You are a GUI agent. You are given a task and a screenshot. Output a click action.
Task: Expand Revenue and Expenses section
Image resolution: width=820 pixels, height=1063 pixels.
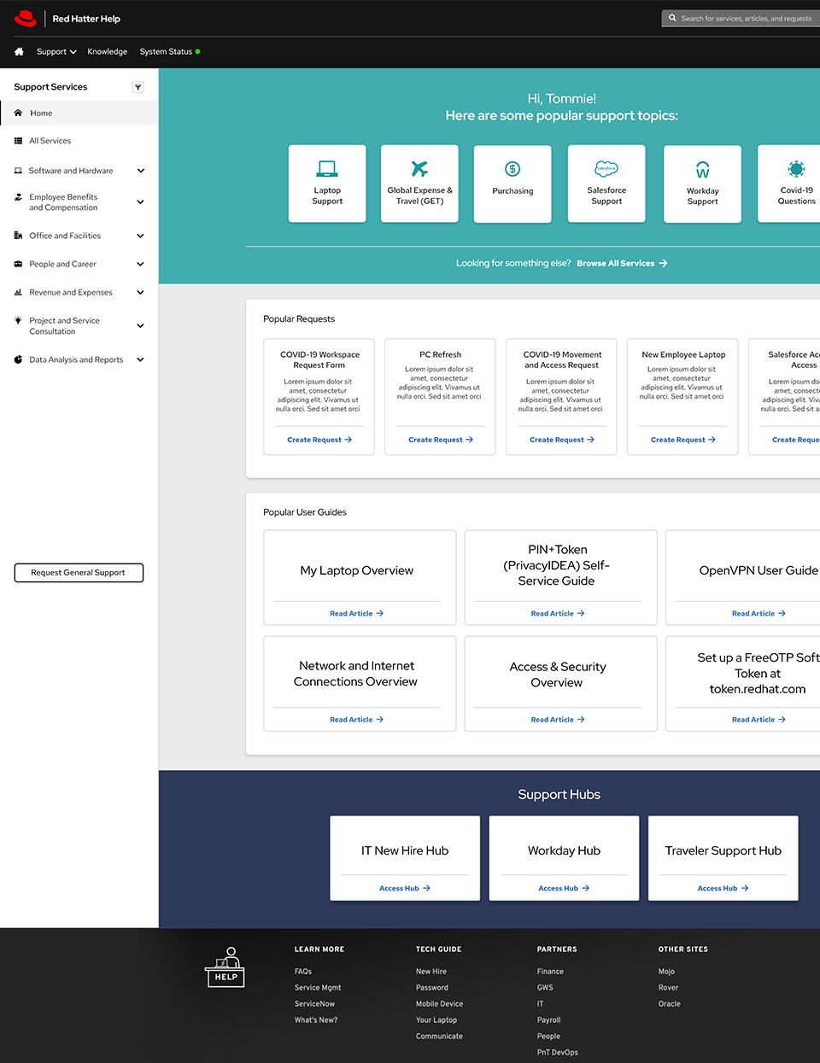(141, 292)
